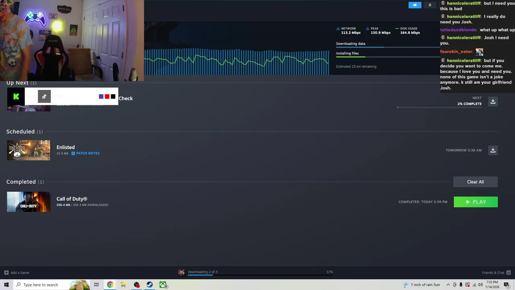Click the Windows taskbar search box
515x290 pixels.
coord(51,285)
